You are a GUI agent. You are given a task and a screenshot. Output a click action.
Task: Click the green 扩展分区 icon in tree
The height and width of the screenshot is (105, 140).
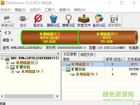pos(12,67)
